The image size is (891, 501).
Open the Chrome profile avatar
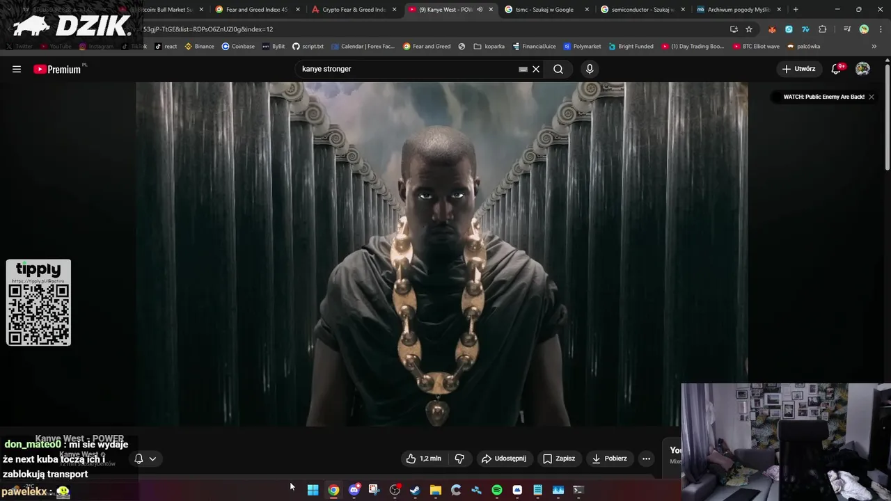(x=864, y=29)
